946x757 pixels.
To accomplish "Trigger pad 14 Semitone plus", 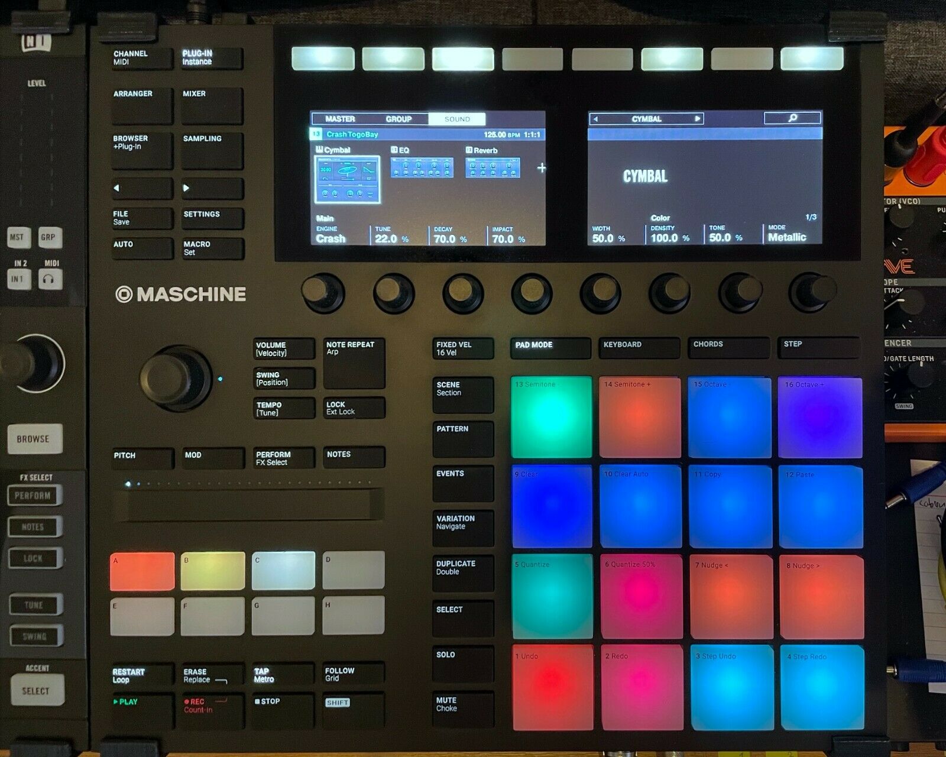I will 640,418.
